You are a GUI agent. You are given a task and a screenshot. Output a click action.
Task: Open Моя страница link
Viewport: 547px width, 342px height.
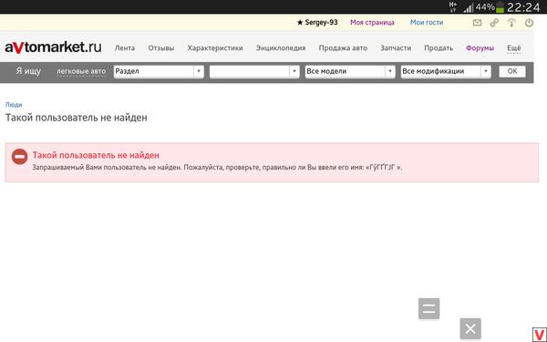coord(372,22)
